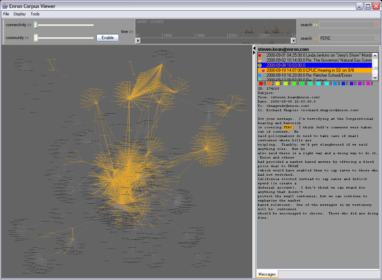Select the CPUC Hearing in SD message
Image resolution: width=382 pixels, height=280 pixels.
click(x=315, y=70)
